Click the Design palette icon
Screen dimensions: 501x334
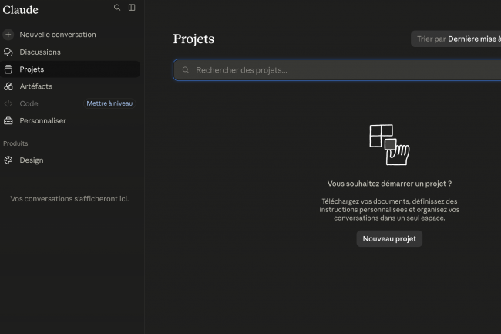tap(8, 160)
